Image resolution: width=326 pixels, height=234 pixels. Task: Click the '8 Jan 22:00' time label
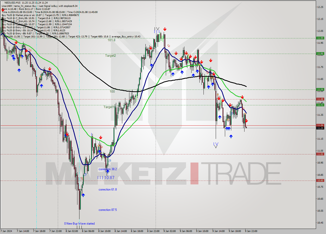click(x=154, y=231)
